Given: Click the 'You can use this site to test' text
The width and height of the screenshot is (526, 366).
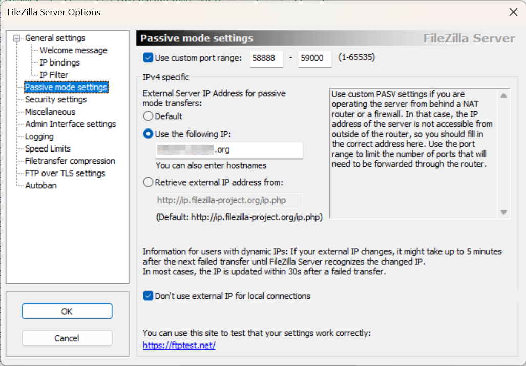Looking at the screenshot, I should point(257,333).
